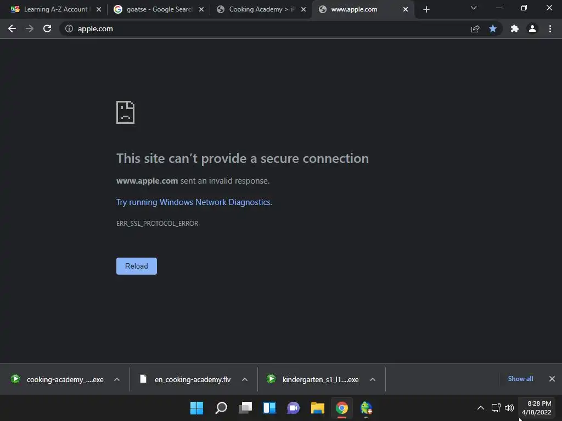Click the green fish game taskbar icon
The image size is (562, 421).
[366, 408]
